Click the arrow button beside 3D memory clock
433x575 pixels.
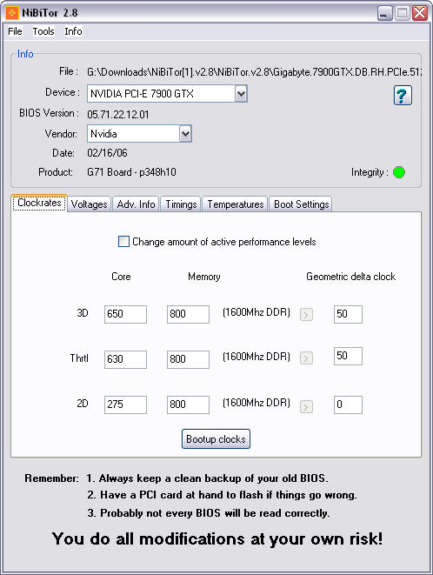click(306, 314)
